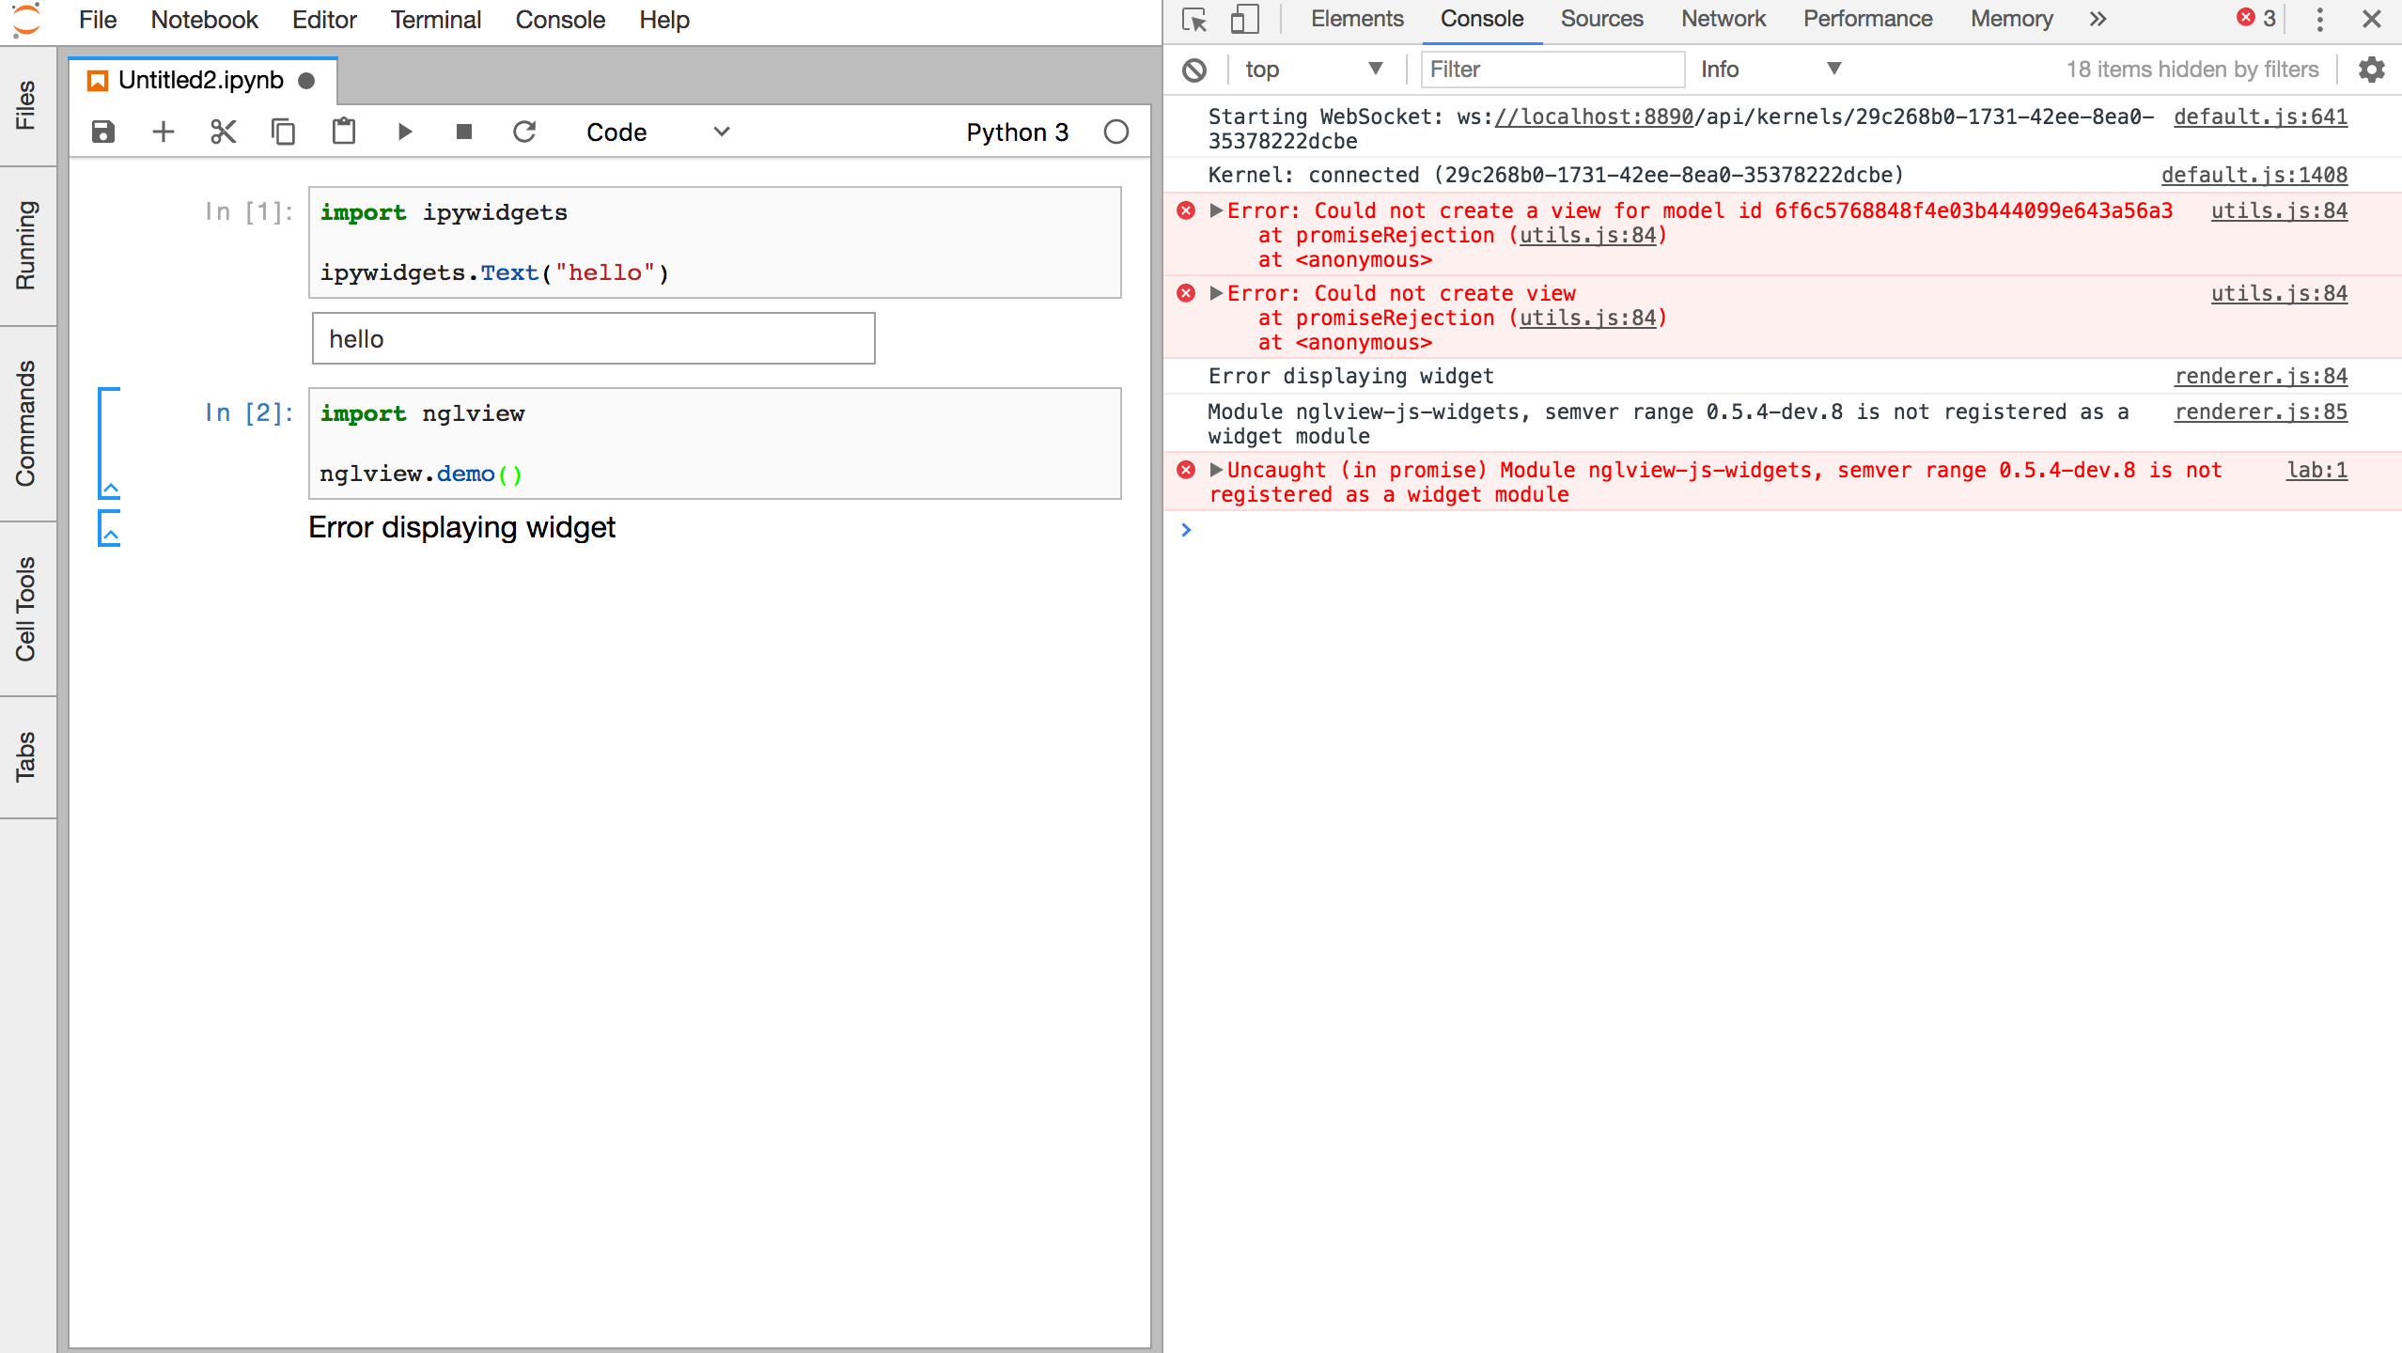2402x1353 pixels.
Task: Insert a new cell with the plus icon
Action: point(164,132)
